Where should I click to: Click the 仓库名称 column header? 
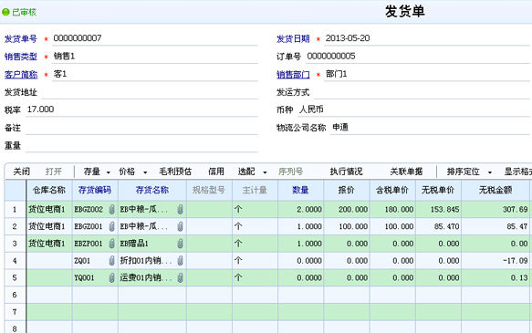tap(49, 191)
